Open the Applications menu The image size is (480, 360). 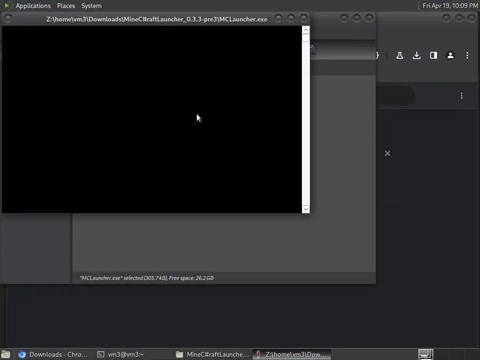33,6
